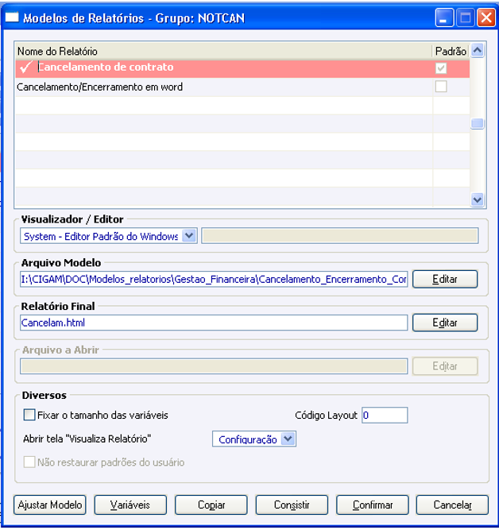Expand the 'Configuração' dropdown

click(x=288, y=439)
